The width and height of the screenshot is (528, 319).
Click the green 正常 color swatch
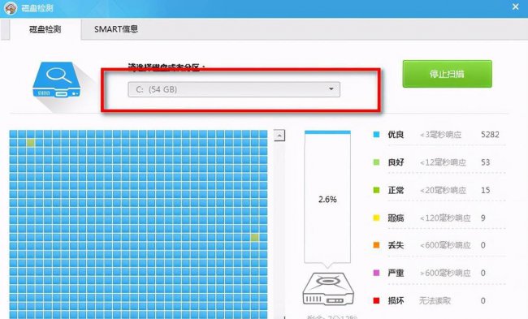[376, 190]
